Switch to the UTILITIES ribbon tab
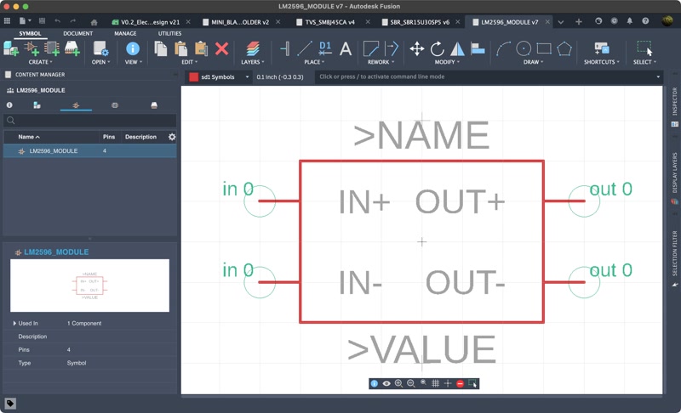 tap(169, 33)
